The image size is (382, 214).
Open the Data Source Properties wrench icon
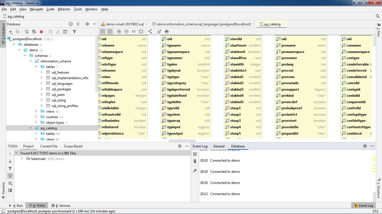click(34, 32)
